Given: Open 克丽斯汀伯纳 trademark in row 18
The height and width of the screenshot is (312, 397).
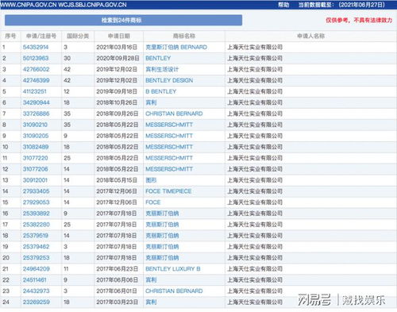Looking at the screenshot, I should [162, 236].
